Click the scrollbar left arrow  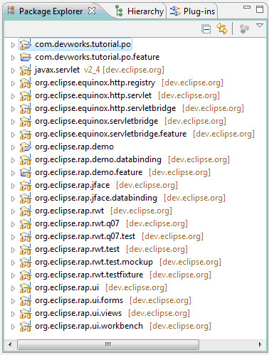point(10,344)
